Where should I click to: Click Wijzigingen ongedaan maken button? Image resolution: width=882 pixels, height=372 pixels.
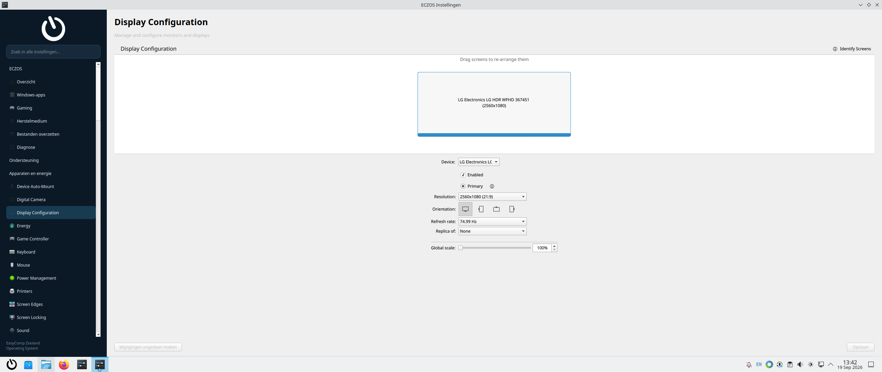(x=148, y=347)
